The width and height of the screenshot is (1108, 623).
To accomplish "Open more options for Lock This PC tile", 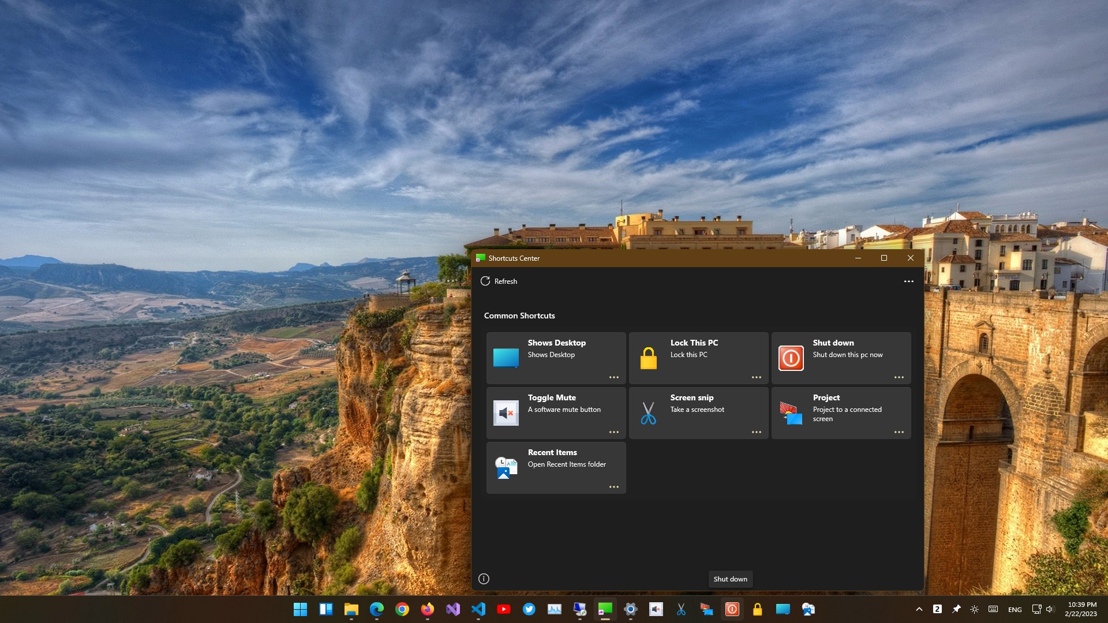I will [756, 377].
